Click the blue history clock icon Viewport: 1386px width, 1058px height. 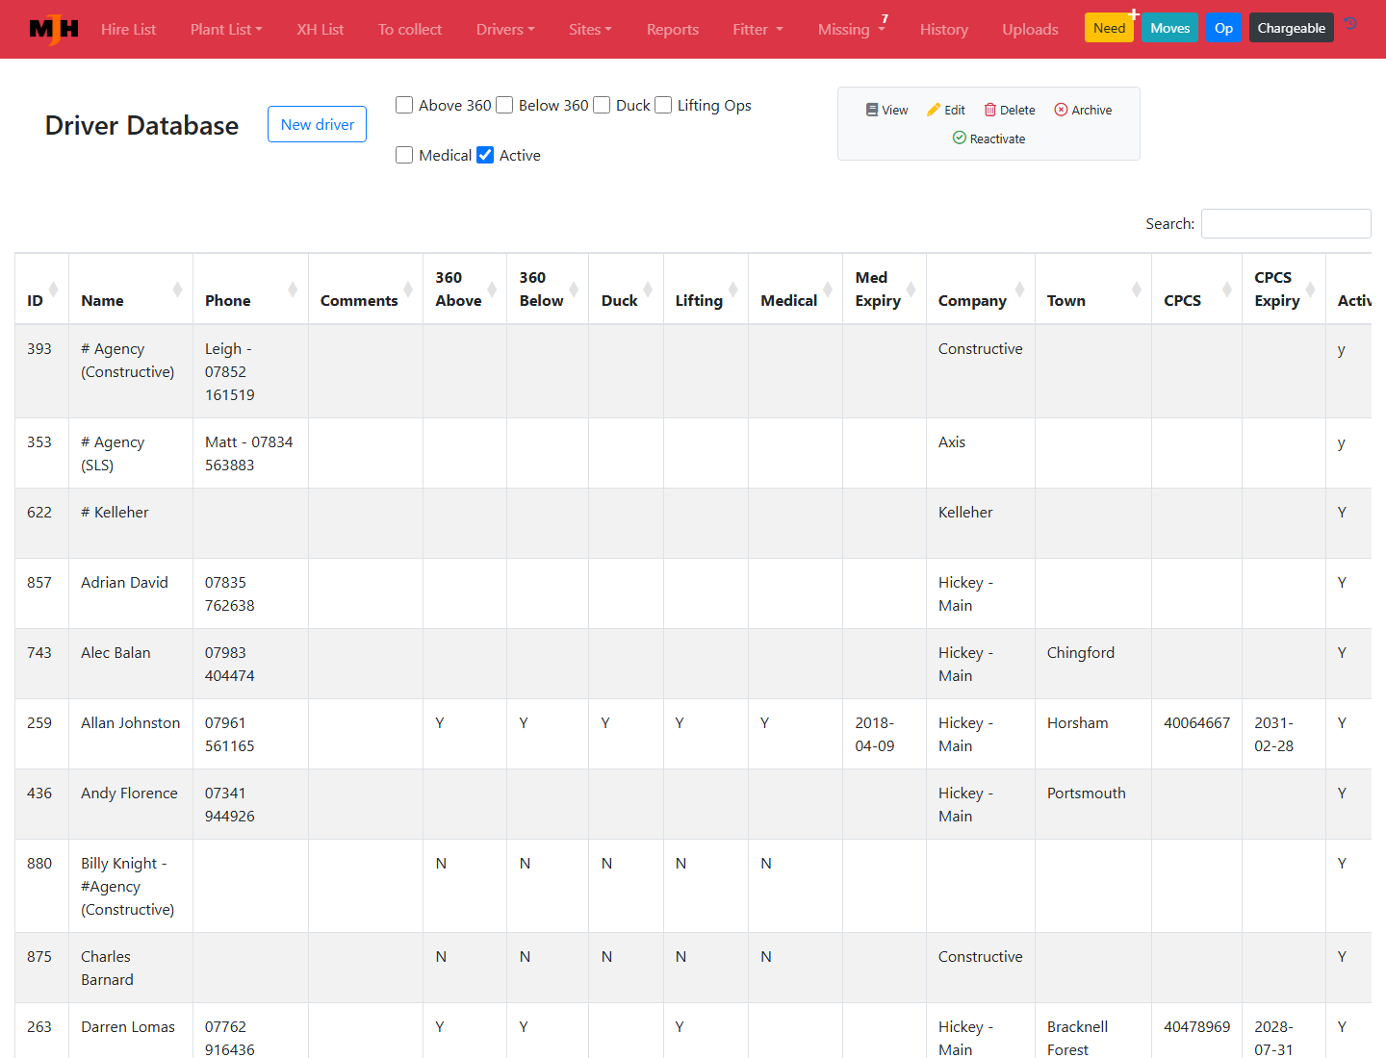[1351, 24]
